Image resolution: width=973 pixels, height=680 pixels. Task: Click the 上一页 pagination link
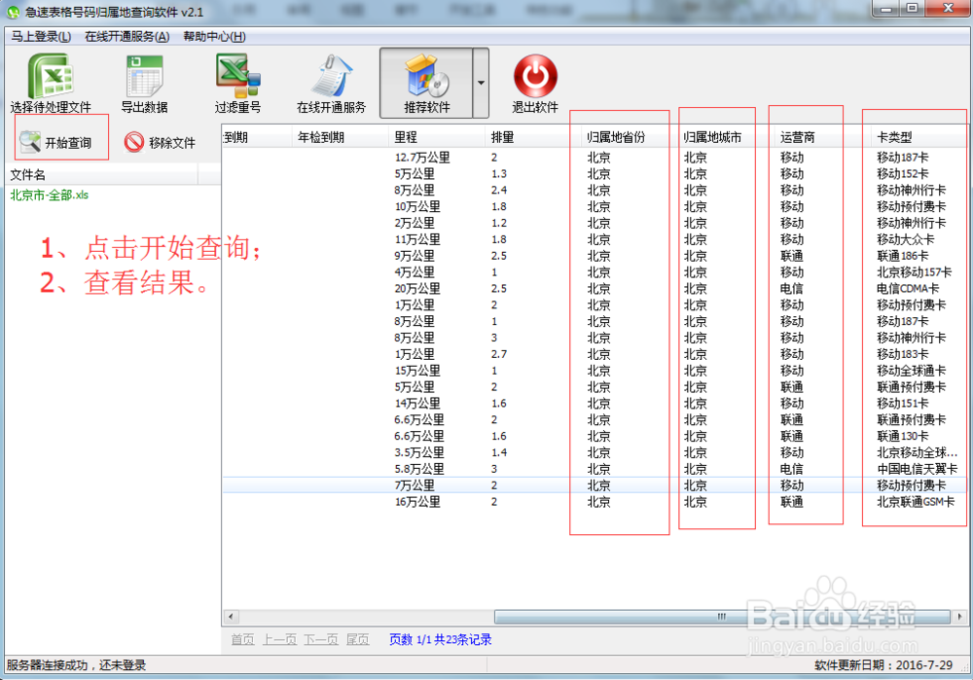279,639
